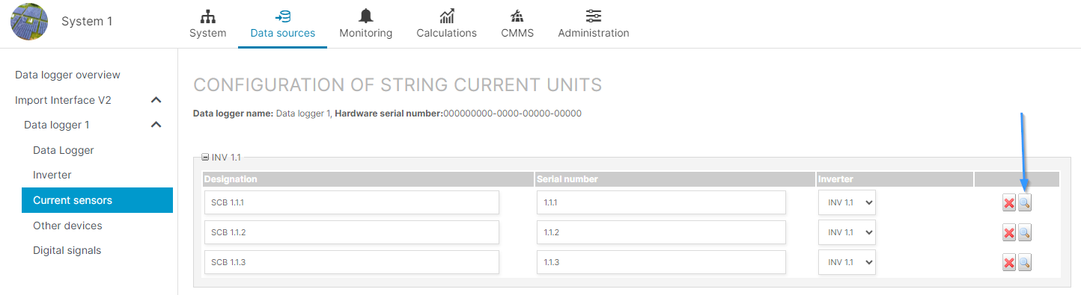The width and height of the screenshot is (1081, 295).
Task: Open the Administration tab label
Action: click(594, 33)
